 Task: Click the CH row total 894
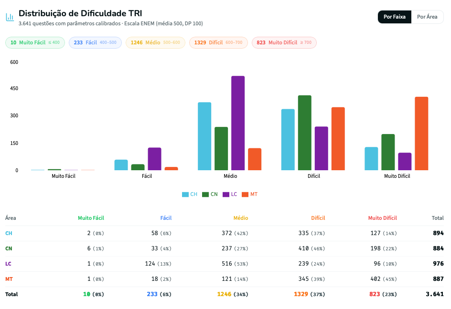point(439,233)
